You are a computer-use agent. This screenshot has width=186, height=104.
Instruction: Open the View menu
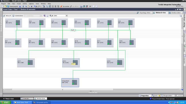(14, 4)
